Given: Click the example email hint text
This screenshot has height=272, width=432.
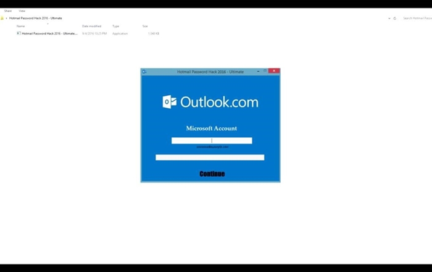Looking at the screenshot, I should coord(212,147).
